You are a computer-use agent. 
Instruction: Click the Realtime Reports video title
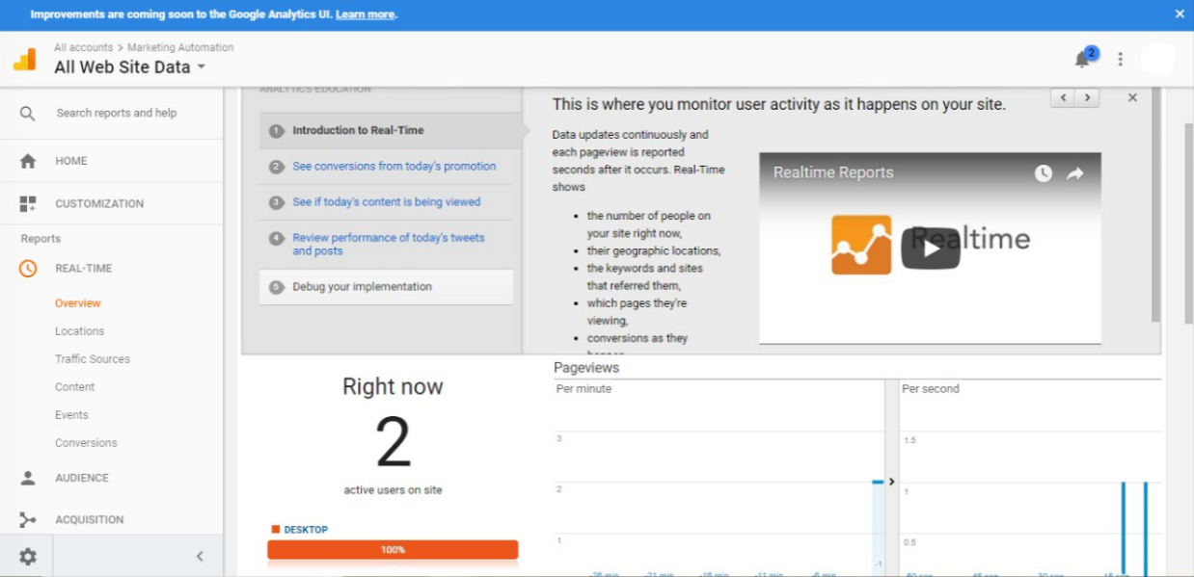[x=833, y=173]
